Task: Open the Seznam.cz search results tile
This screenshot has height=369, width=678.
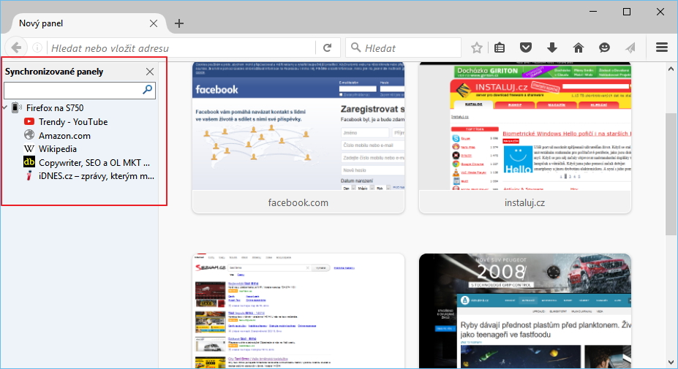Action: (298, 311)
